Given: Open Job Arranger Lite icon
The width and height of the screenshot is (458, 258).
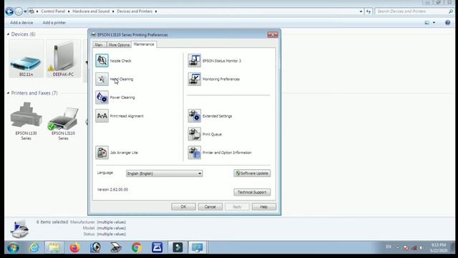Looking at the screenshot, I should click(102, 153).
